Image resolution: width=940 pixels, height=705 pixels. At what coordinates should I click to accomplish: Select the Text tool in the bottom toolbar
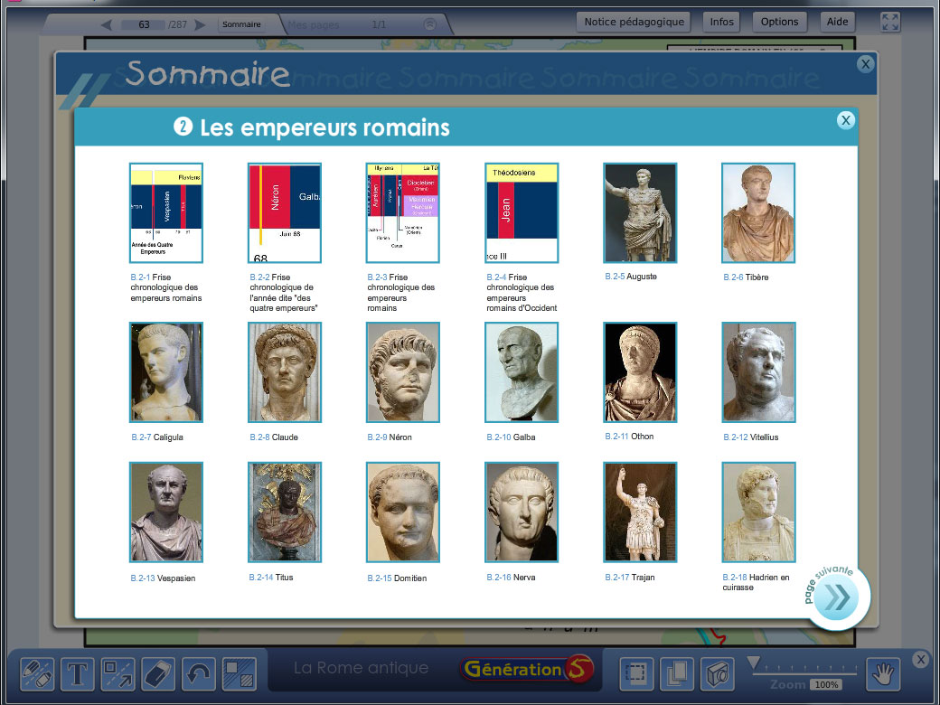(77, 673)
